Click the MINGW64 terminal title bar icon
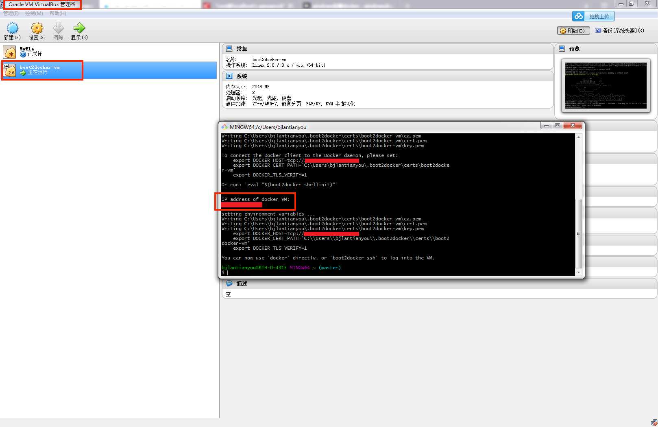Screen dimensions: 658x427 [x=224, y=127]
